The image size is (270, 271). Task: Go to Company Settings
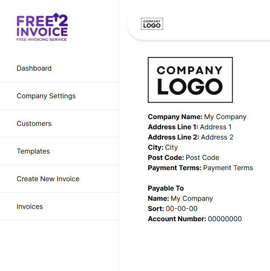(46, 96)
